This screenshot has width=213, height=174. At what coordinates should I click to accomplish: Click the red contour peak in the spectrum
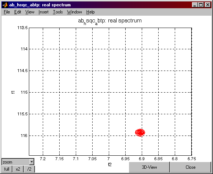click(x=140, y=133)
